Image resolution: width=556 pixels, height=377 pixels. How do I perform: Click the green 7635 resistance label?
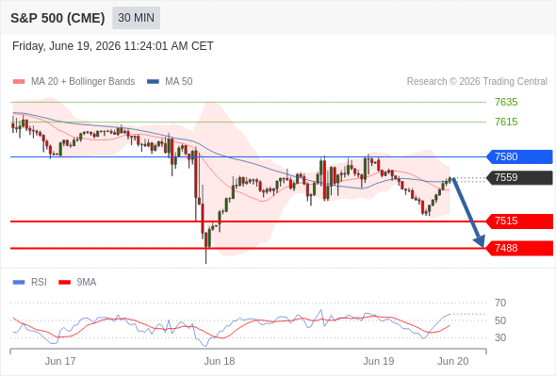tap(506, 102)
